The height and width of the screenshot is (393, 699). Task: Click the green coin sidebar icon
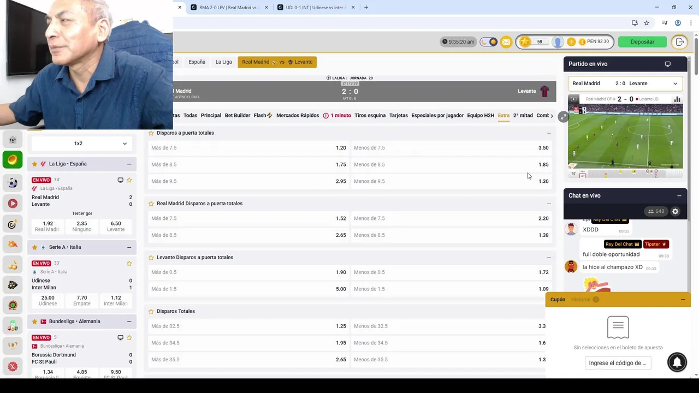pyautogui.click(x=13, y=160)
